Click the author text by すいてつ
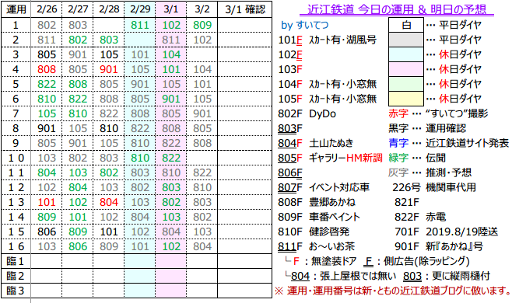This screenshot has height=303, width=519. pos(305,25)
